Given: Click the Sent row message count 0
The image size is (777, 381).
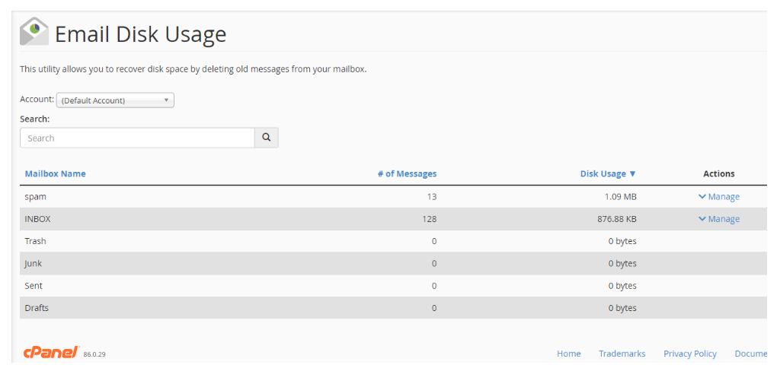Looking at the screenshot, I should tap(434, 285).
